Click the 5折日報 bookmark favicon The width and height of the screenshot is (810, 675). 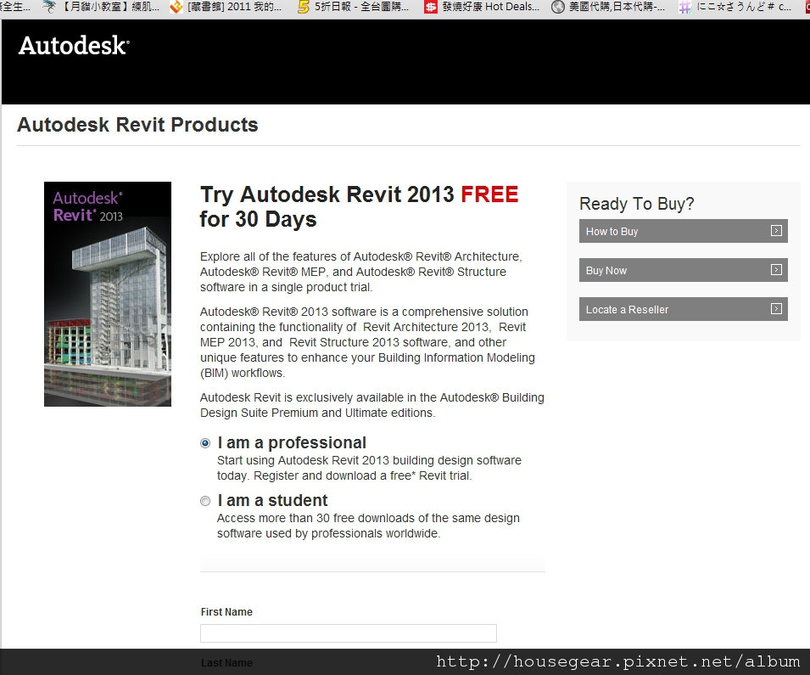(x=304, y=7)
